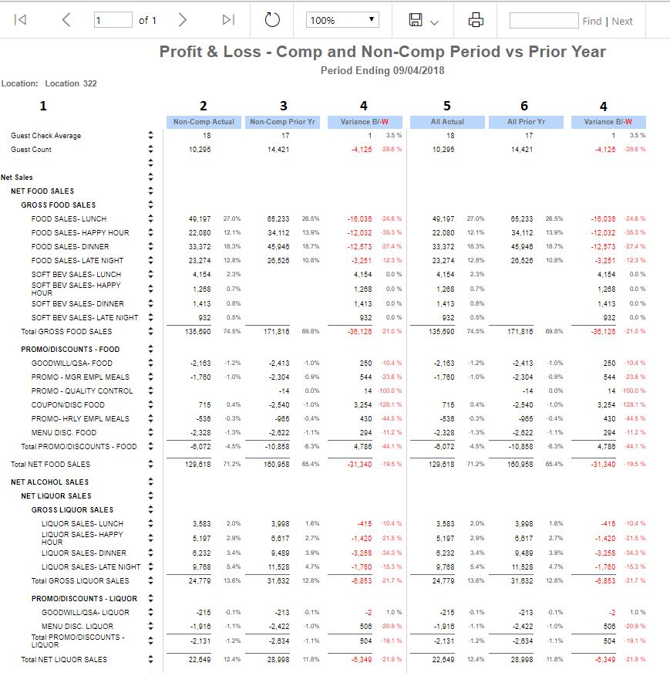The height and width of the screenshot is (673, 670).
Task: Click the 'Total PROMO/DISCOUNTS - FOOD' label
Action: (x=79, y=446)
